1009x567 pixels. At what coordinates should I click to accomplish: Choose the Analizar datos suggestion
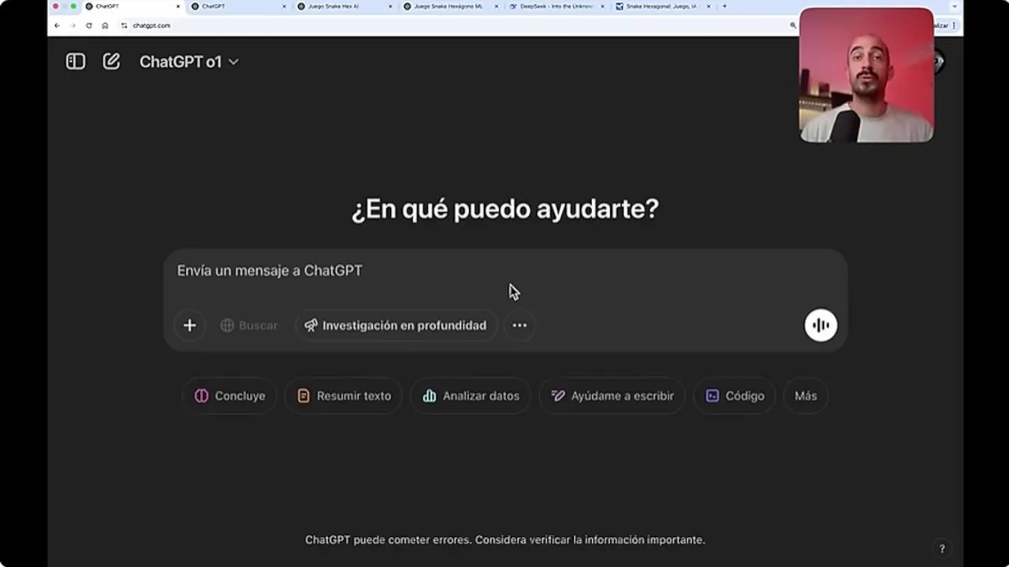(x=471, y=396)
